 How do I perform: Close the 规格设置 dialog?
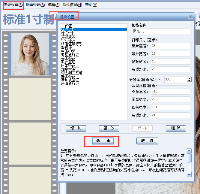coord(191,17)
